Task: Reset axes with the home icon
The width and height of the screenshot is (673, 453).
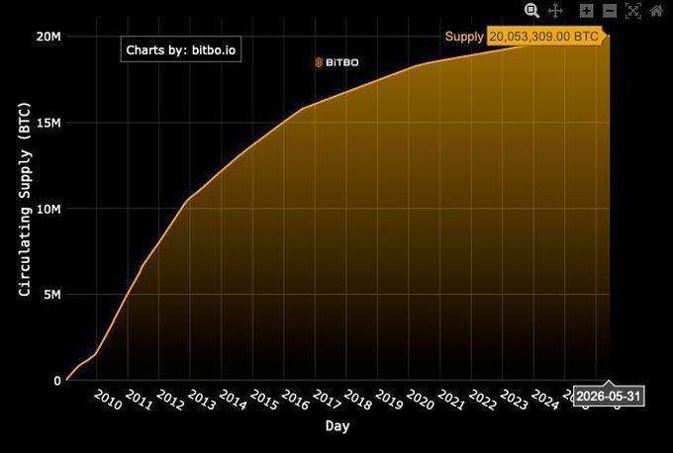Action: [x=657, y=10]
